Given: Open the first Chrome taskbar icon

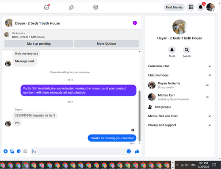Looking at the screenshot, I should click(x=3, y=165).
